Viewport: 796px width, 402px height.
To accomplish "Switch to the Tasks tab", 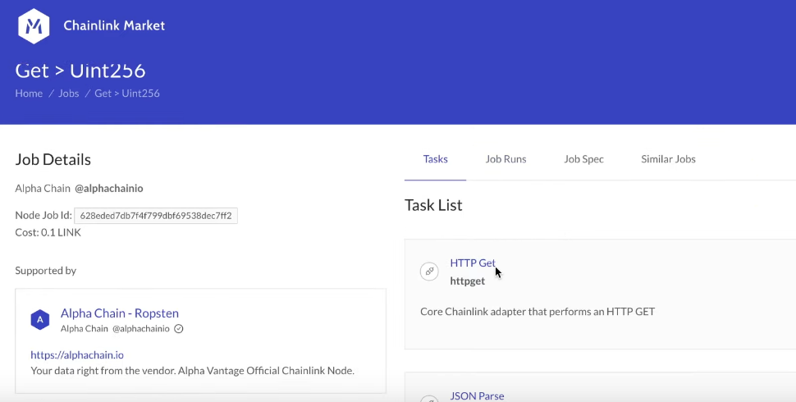I will pyautogui.click(x=436, y=159).
